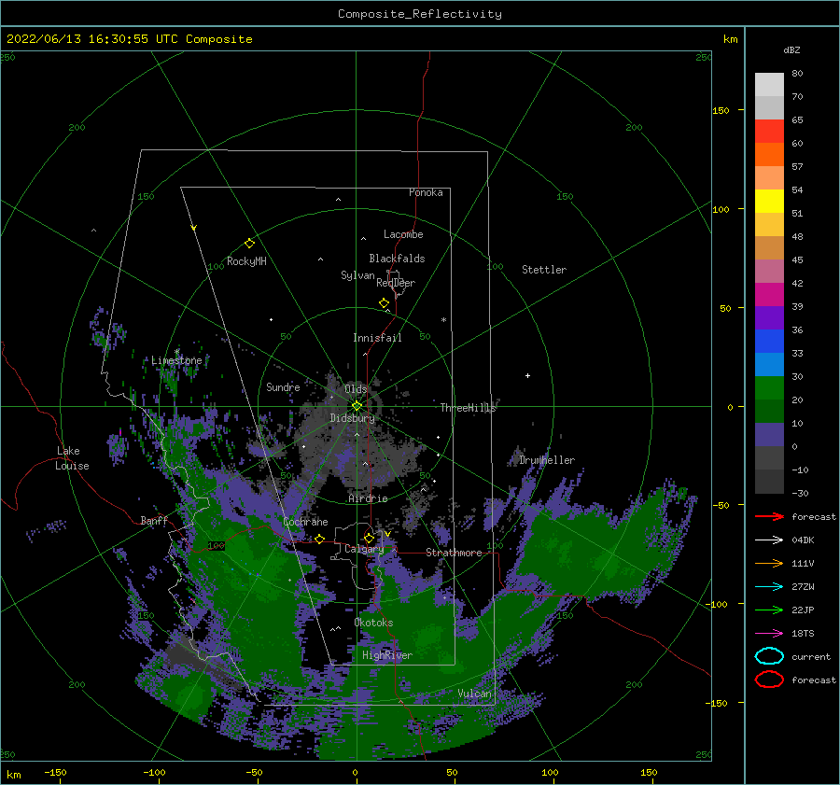Click the Innisfail city label
Screen dimensions: 840x785
[377, 338]
